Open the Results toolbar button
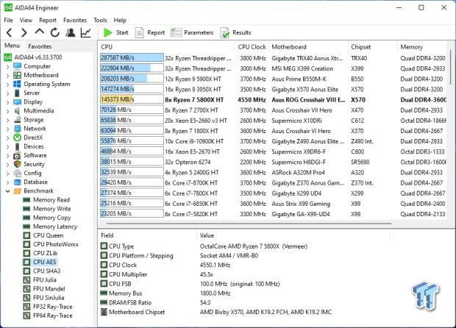The height and width of the screenshot is (328, 456). [236, 32]
